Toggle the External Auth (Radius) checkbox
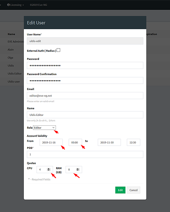The height and width of the screenshot is (212, 170). tap(58, 50)
